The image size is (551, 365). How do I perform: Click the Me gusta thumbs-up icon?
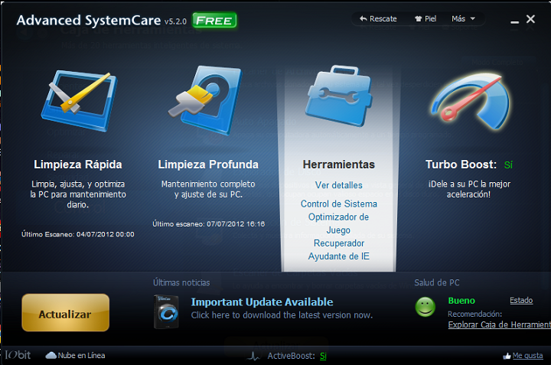(507, 356)
